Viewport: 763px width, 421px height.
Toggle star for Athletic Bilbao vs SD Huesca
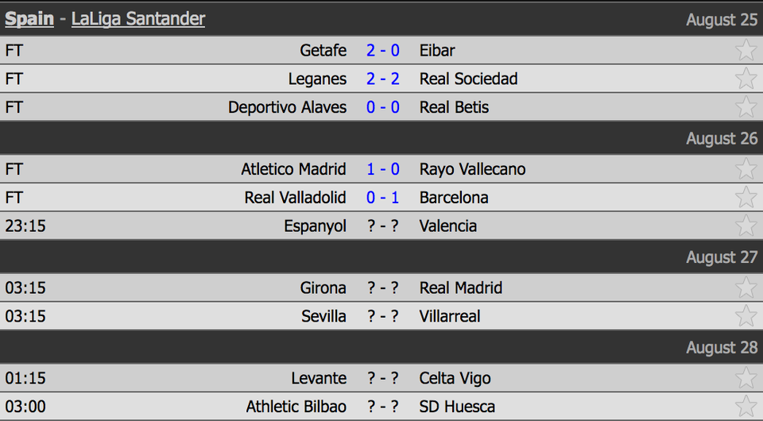(746, 406)
